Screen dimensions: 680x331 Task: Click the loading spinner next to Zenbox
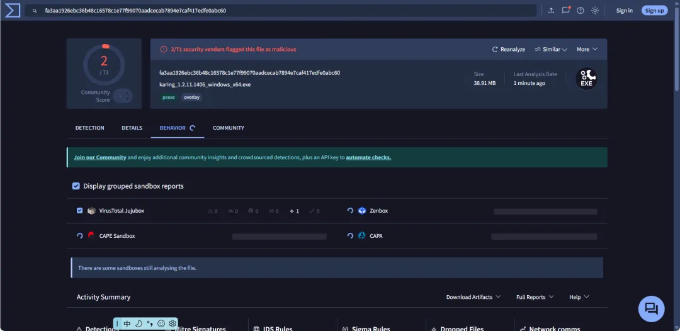350,211
